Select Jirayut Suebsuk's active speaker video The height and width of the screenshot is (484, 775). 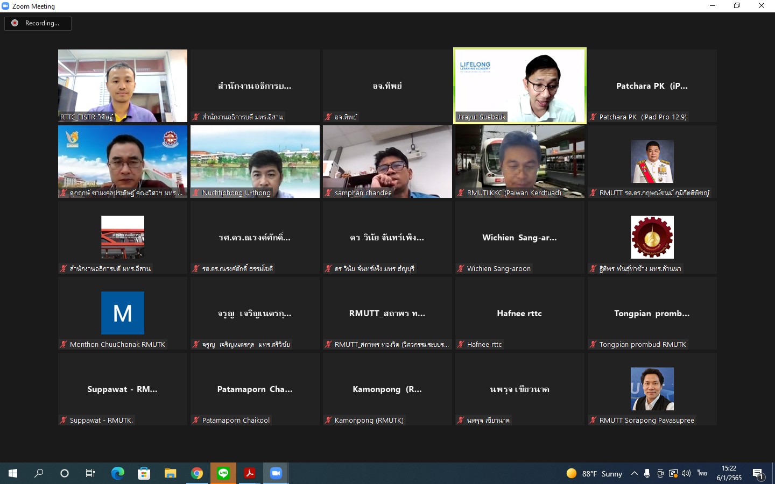coord(520,86)
